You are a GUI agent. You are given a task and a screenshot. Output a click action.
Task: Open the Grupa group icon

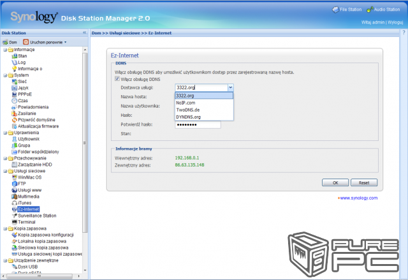(15, 145)
